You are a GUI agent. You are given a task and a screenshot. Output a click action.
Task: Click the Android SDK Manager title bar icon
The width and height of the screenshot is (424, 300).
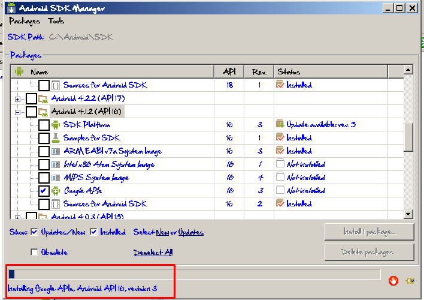11,8
